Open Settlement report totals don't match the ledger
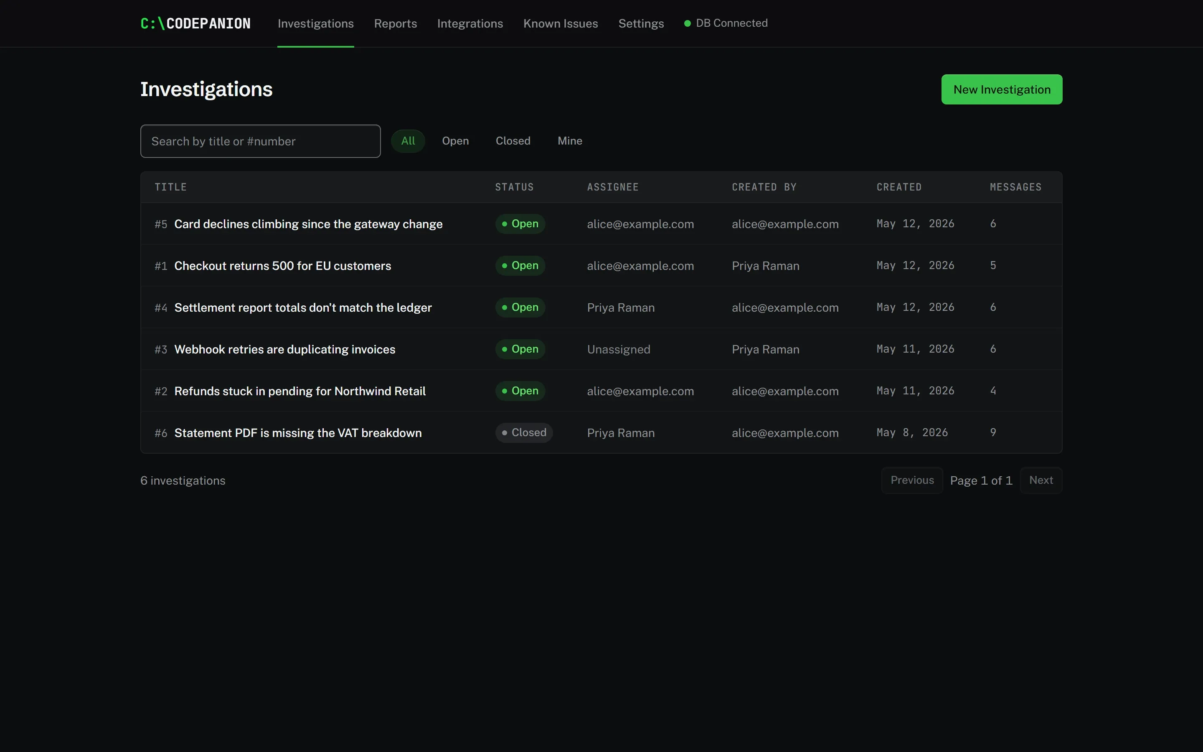Image resolution: width=1203 pixels, height=752 pixels. [x=303, y=307]
